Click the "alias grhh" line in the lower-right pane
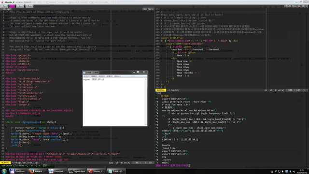The width and height of the screenshot is (309, 174). coord(187,102)
